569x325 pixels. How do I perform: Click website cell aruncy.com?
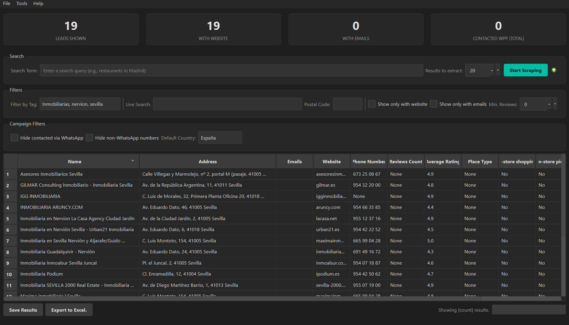(331, 207)
